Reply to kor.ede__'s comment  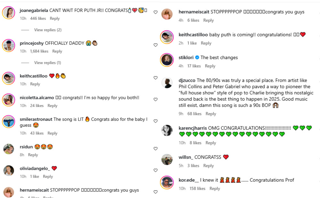click(x=215, y=188)
